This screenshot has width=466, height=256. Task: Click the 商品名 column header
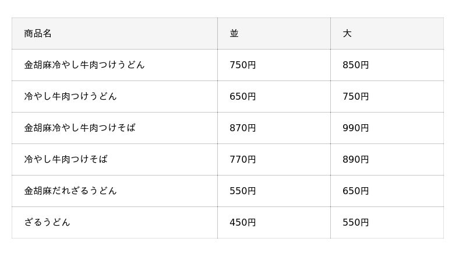click(38, 33)
